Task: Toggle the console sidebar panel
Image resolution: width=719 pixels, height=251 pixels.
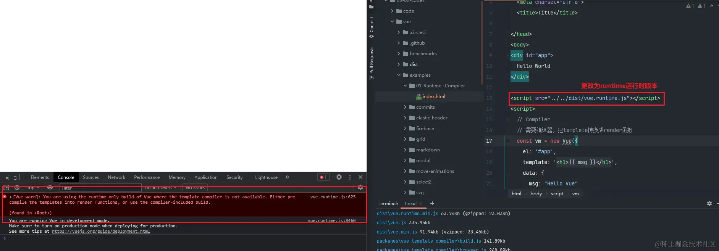Action: (x=6, y=188)
